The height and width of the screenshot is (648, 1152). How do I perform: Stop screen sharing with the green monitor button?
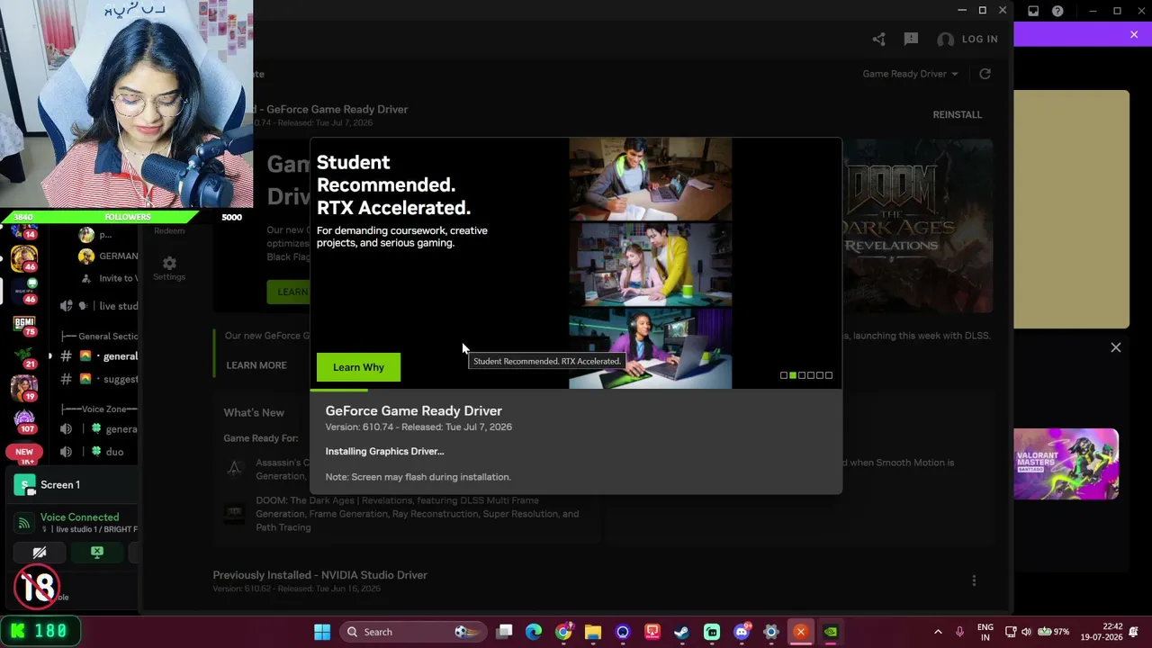(x=97, y=553)
